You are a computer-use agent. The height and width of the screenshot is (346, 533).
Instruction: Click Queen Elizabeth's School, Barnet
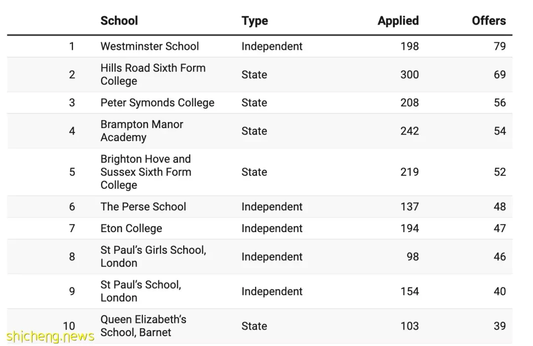(x=144, y=326)
